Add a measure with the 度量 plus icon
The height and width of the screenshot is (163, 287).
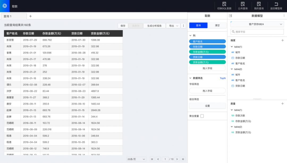[282, 104]
